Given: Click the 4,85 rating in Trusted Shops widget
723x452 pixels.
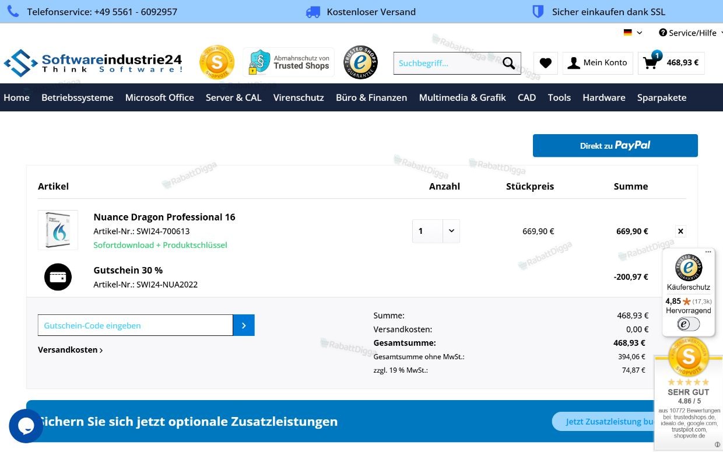Looking at the screenshot, I should (673, 302).
